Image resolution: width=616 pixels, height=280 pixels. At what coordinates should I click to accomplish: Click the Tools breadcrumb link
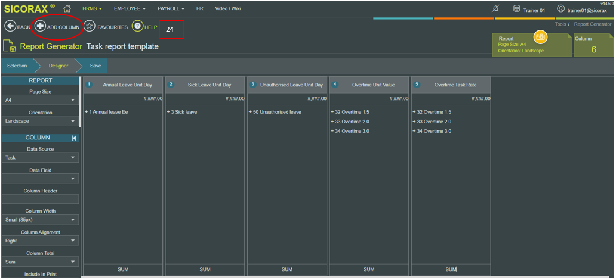coord(560,24)
